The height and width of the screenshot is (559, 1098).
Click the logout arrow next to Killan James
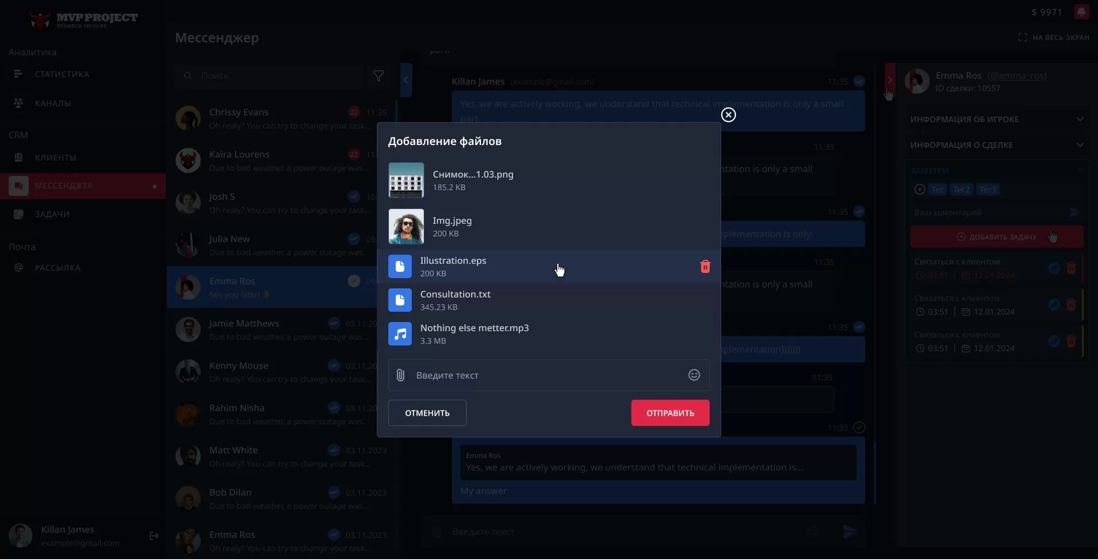(154, 536)
